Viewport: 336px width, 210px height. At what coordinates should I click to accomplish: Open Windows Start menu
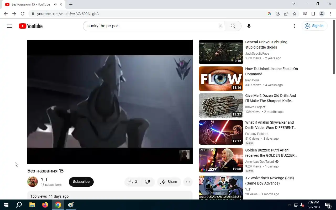(x=6, y=205)
